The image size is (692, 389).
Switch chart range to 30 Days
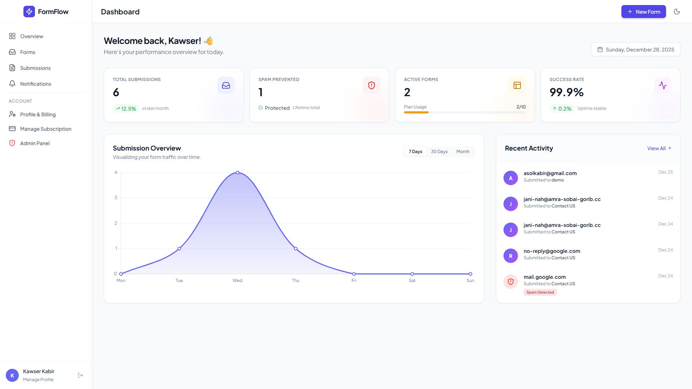click(x=439, y=152)
